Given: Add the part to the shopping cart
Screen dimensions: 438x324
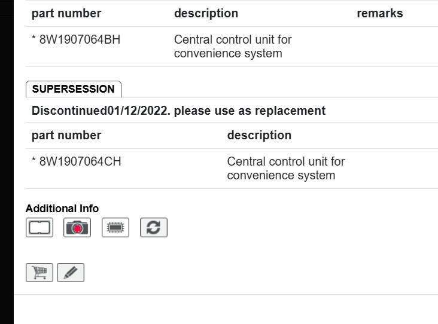Looking at the screenshot, I should 39,273.
